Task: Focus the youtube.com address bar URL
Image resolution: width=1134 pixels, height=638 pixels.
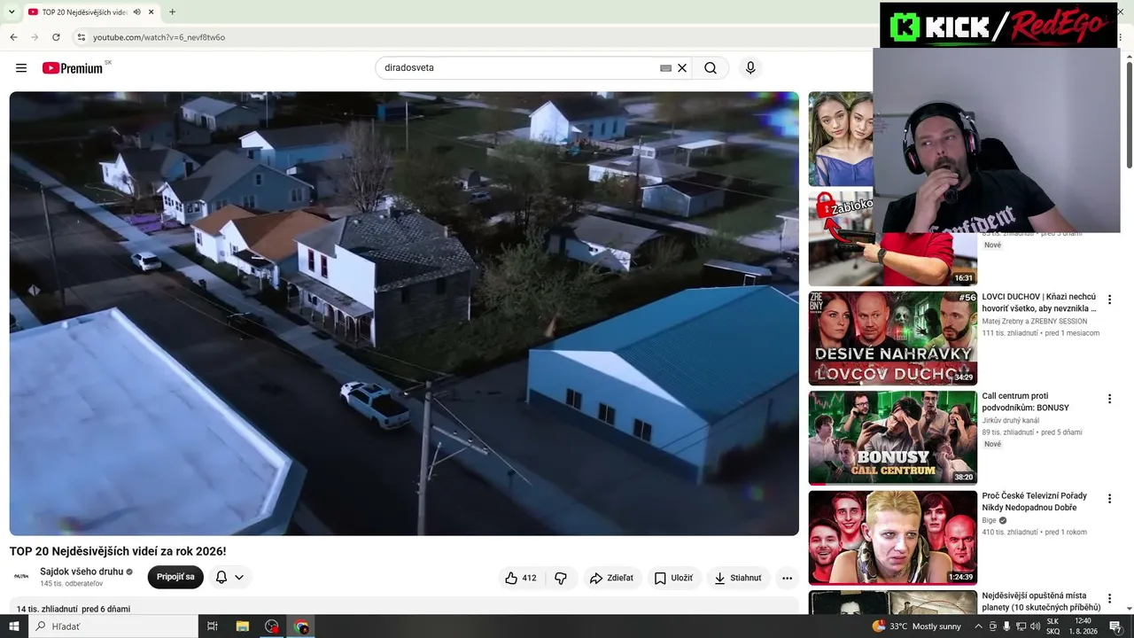Action: point(159,37)
